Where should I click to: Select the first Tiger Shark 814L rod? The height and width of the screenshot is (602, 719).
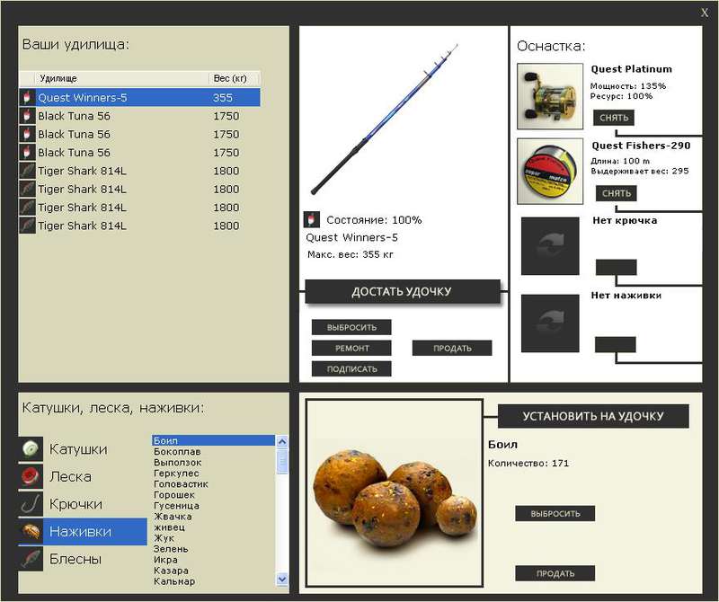tap(139, 171)
